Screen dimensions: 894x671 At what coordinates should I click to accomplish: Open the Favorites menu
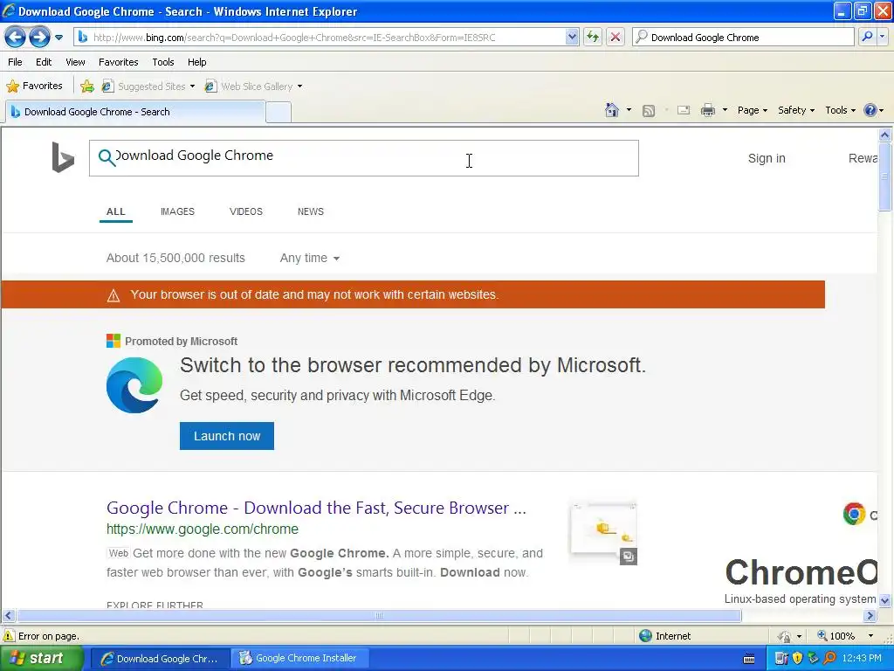point(119,62)
